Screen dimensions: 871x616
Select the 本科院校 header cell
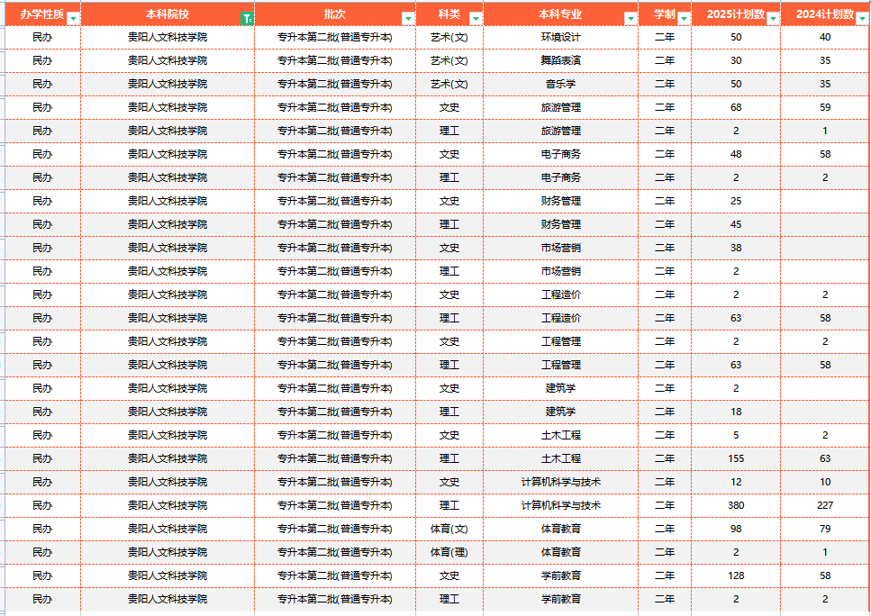tap(168, 14)
